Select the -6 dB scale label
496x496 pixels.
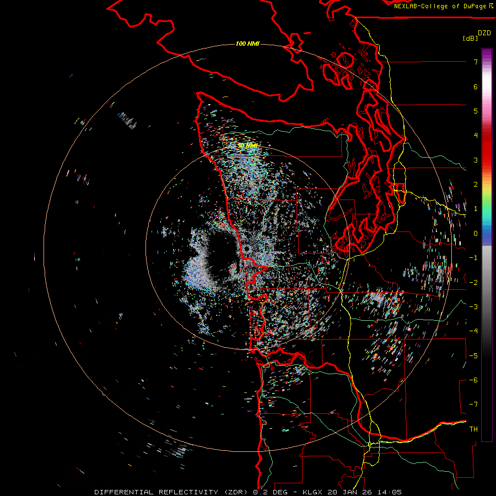point(473,380)
